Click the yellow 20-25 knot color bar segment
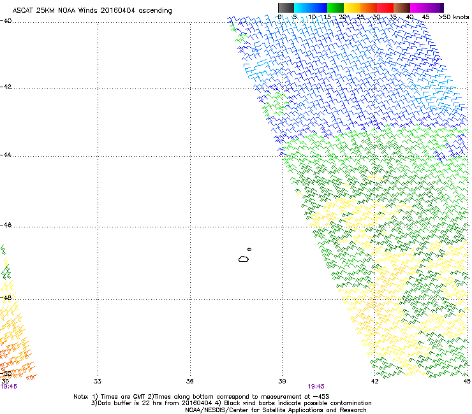The image size is (472, 414). (x=352, y=8)
